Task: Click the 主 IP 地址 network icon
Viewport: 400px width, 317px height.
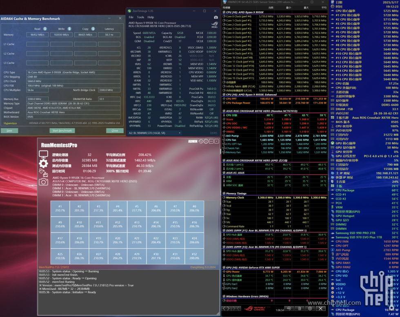Action: (332, 173)
